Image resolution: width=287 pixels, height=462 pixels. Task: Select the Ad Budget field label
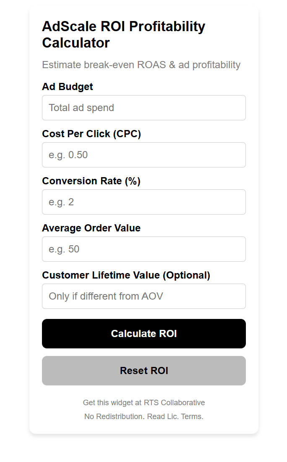(67, 87)
